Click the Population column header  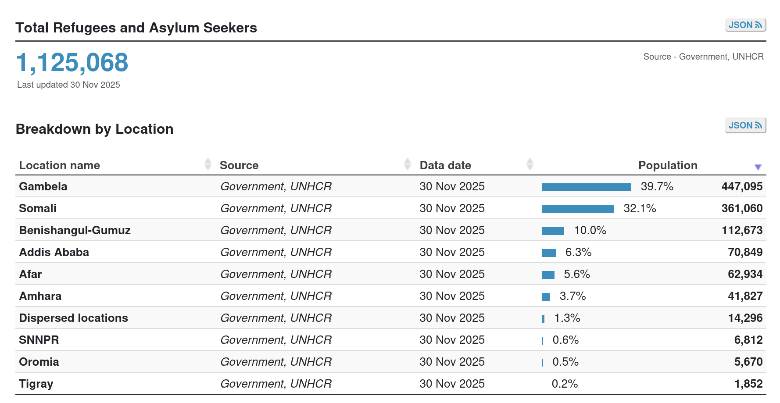pyautogui.click(x=668, y=165)
